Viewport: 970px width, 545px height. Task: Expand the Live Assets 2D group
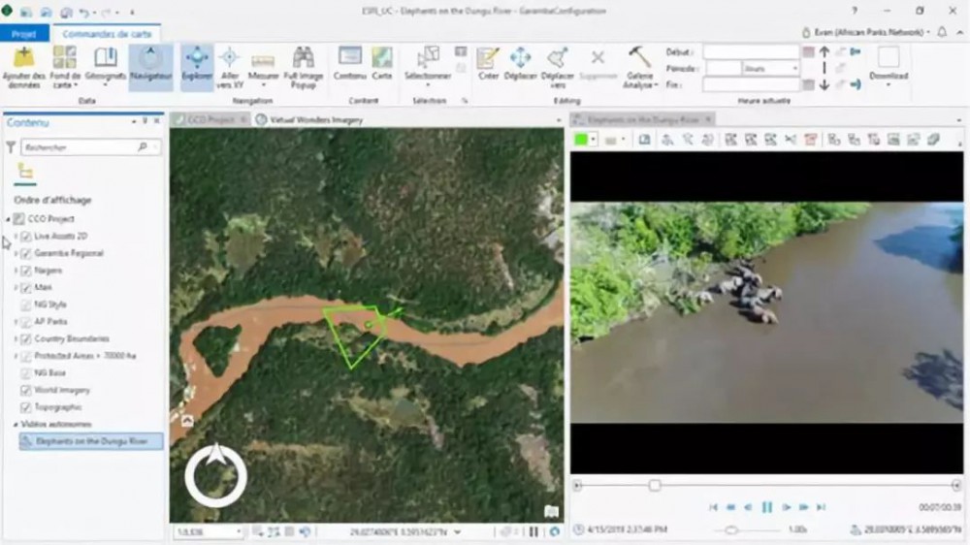[x=16, y=237]
